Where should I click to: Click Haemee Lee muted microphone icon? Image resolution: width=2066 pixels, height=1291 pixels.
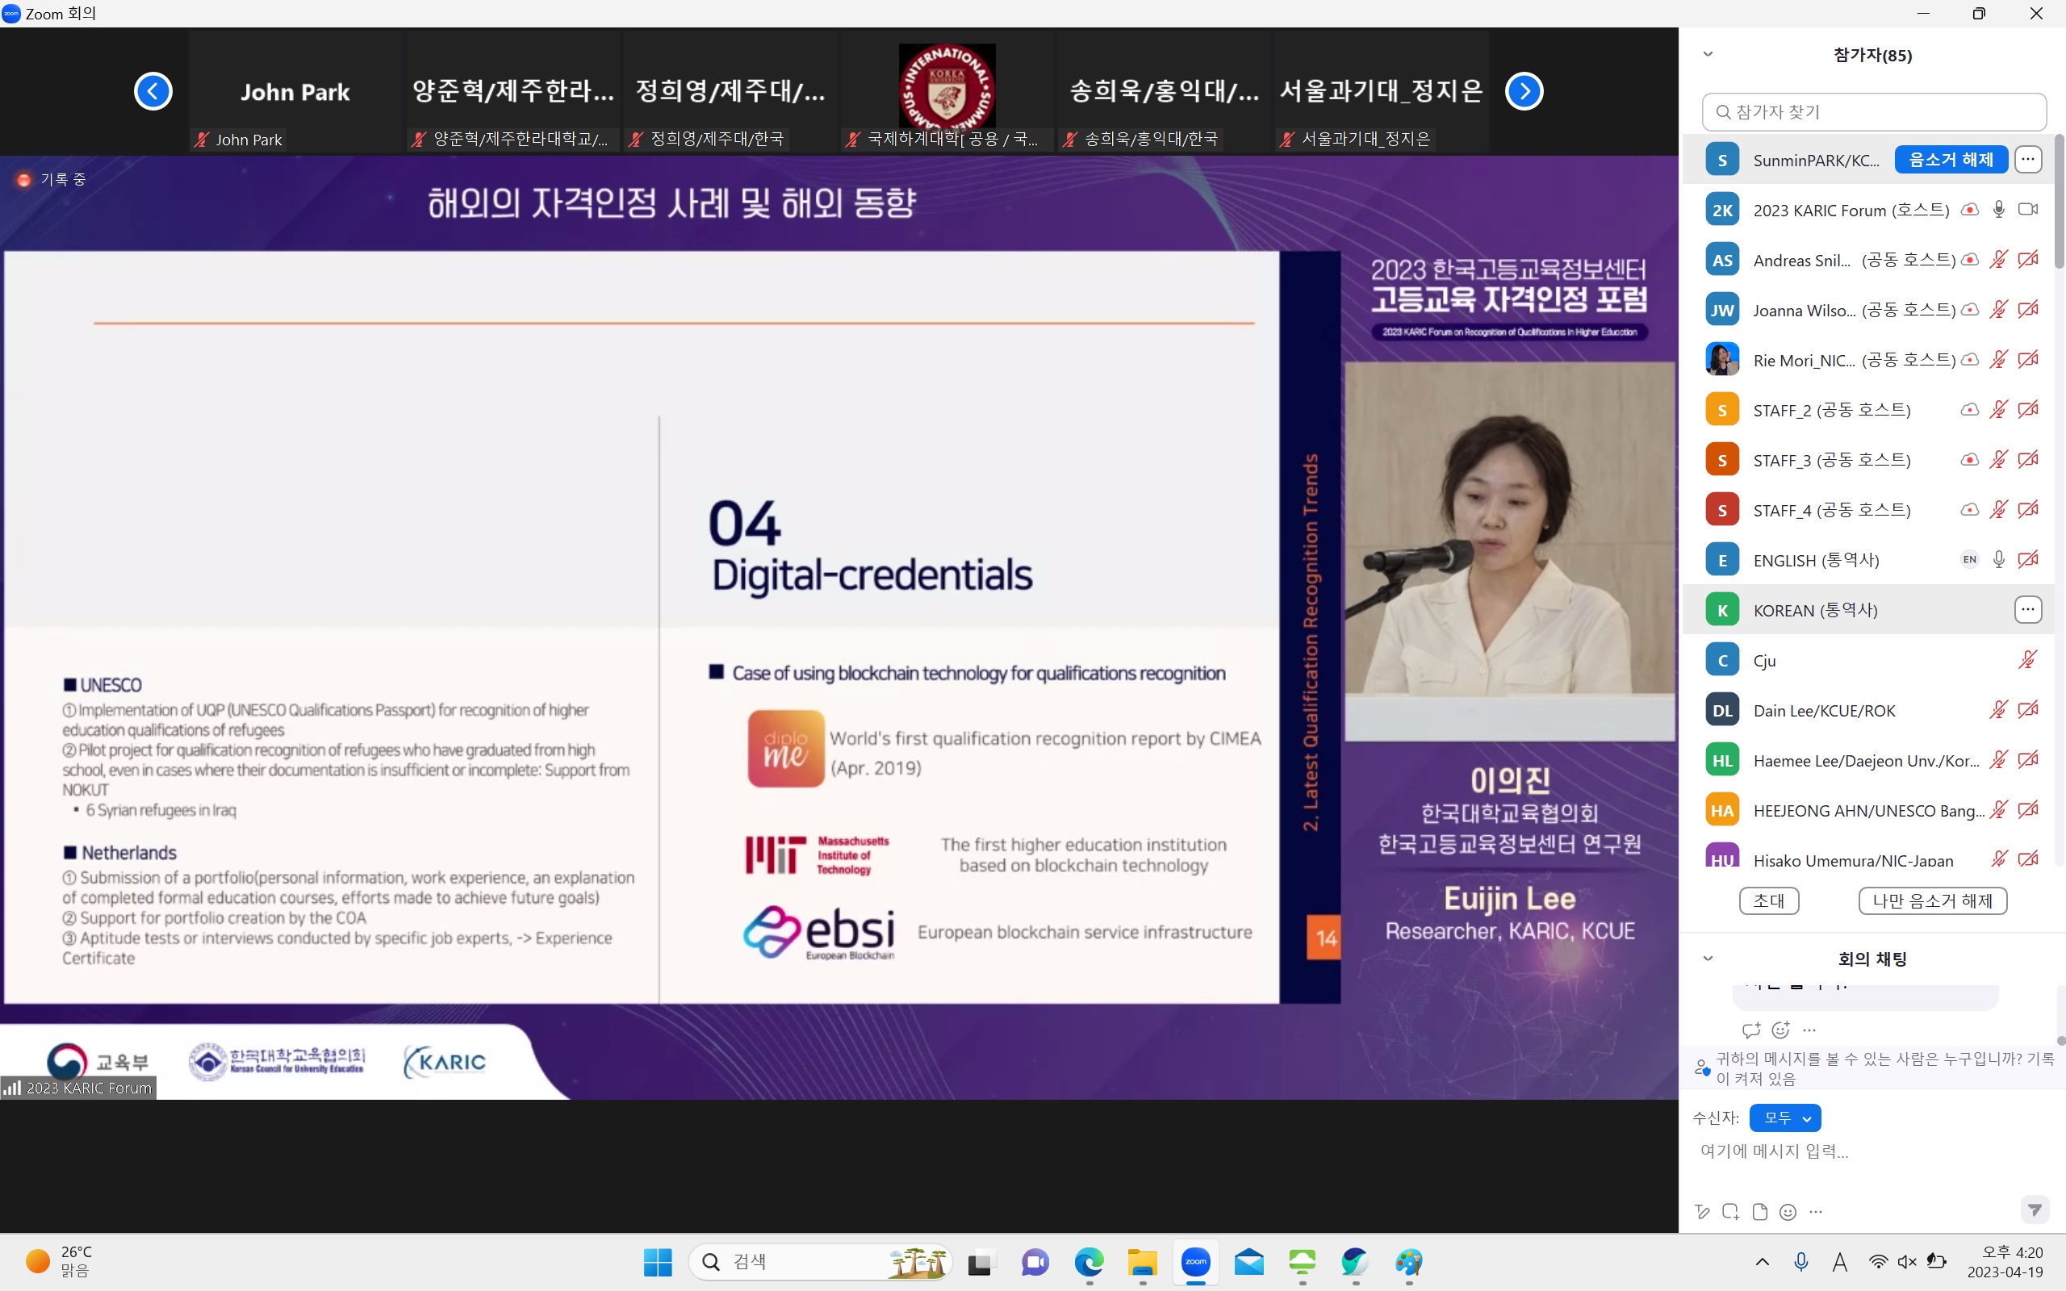pos(1998,760)
